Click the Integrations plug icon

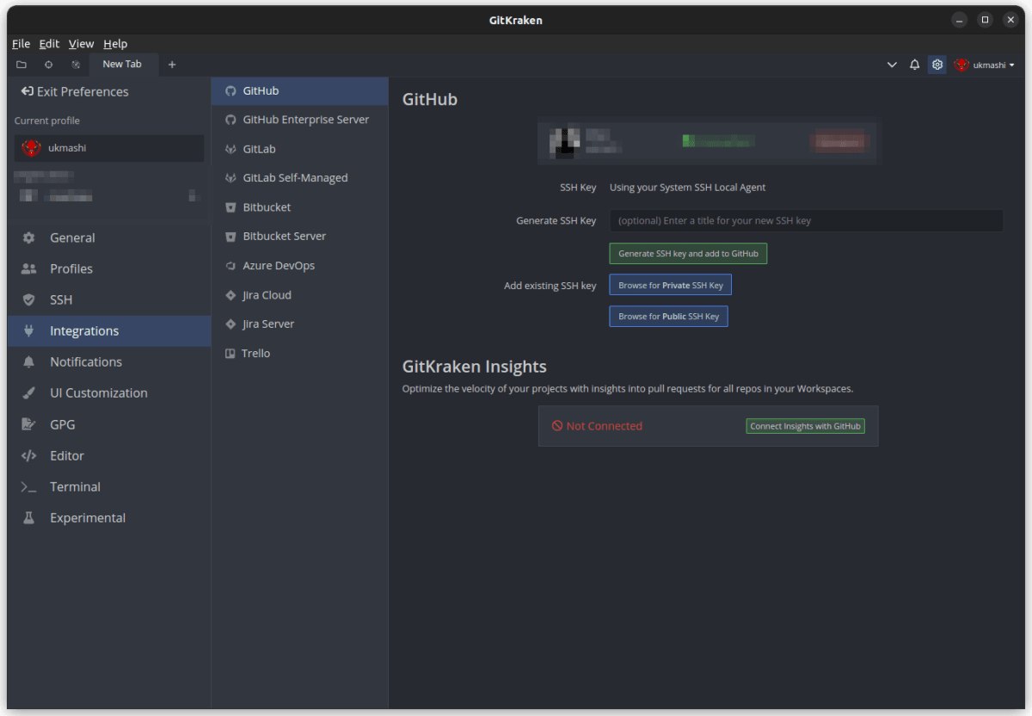click(28, 330)
